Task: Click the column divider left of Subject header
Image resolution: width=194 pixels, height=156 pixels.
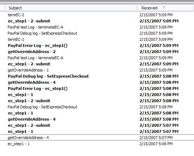Action: point(5,8)
